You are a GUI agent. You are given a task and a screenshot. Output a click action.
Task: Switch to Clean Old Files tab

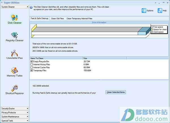[x=57, y=18]
